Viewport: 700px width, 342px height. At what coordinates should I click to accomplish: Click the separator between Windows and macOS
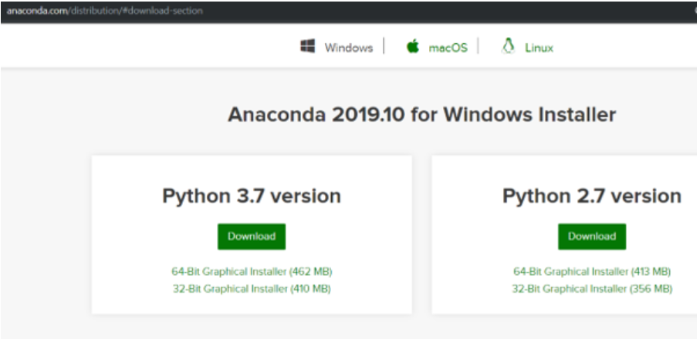click(384, 46)
